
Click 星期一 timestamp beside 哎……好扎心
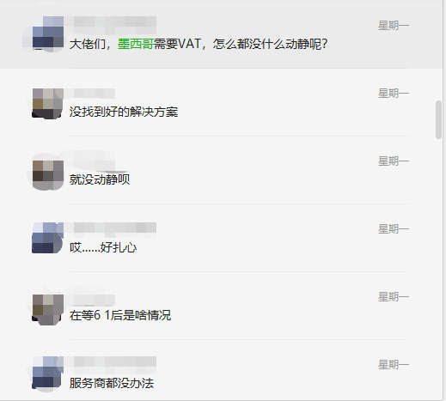[394, 229]
